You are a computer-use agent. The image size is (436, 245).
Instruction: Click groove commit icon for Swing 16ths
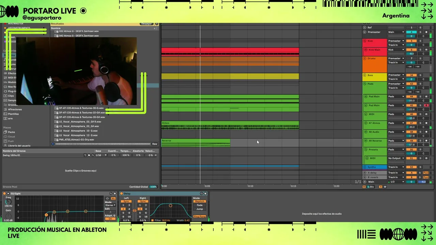click(x=85, y=155)
